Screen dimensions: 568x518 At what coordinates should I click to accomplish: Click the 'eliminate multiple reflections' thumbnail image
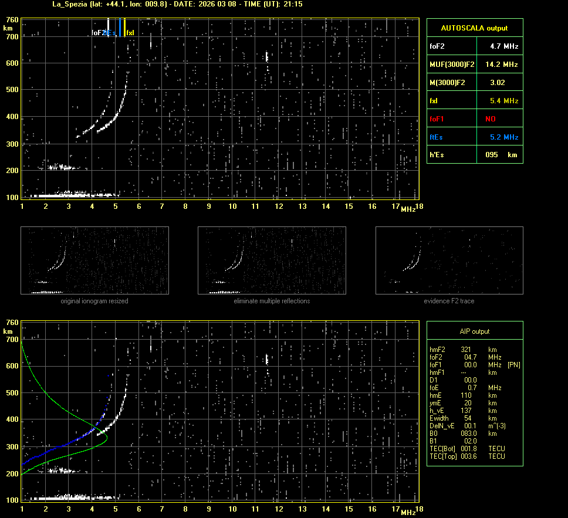pyautogui.click(x=272, y=260)
